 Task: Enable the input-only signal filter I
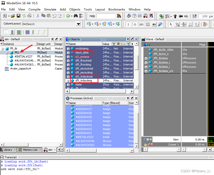[x=128, y=24]
